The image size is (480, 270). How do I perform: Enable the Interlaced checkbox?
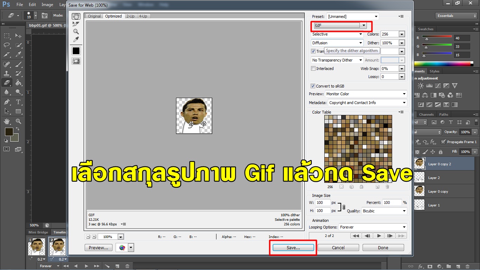click(x=313, y=69)
